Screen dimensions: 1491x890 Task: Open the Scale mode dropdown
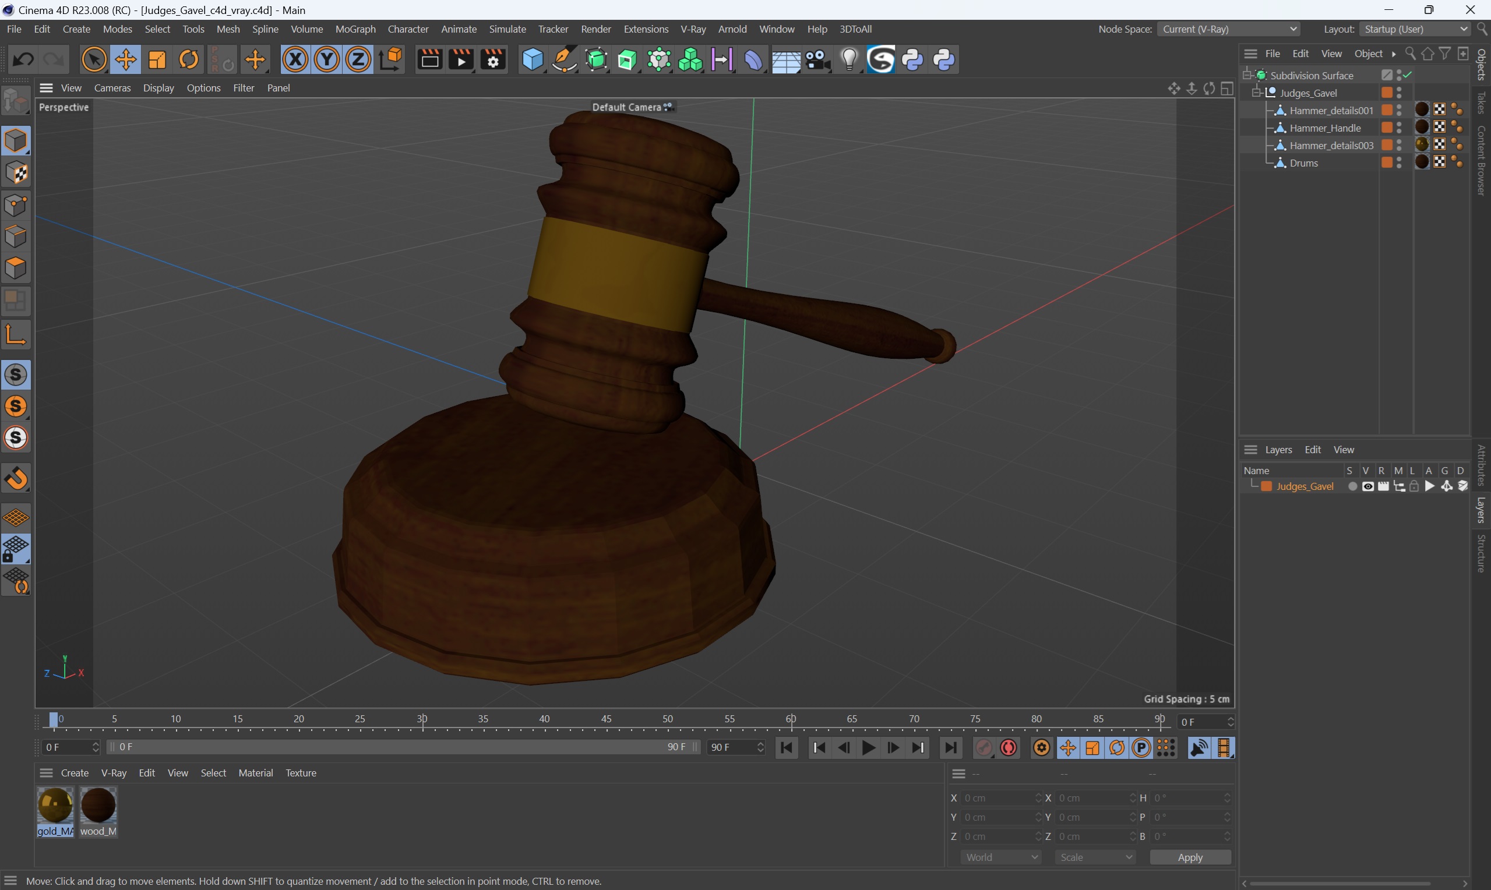pyautogui.click(x=1095, y=857)
